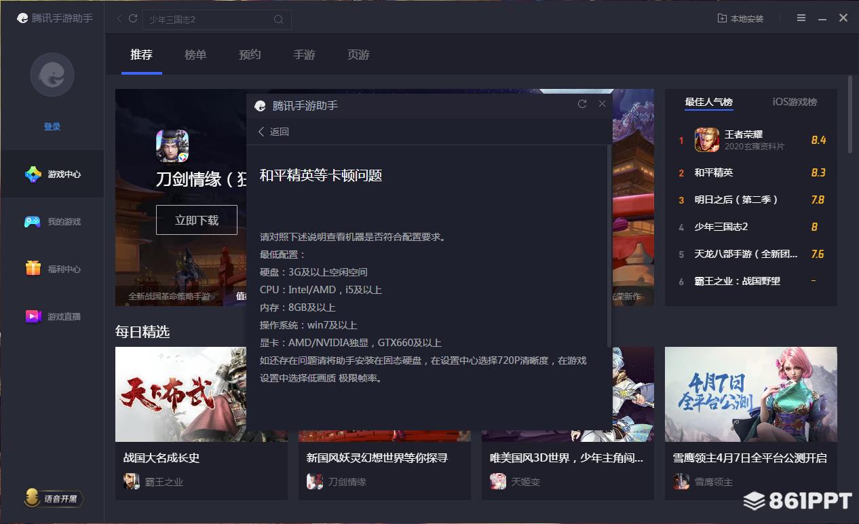Open 游戏中心 from the sidebar
The image size is (859, 524).
52,174
